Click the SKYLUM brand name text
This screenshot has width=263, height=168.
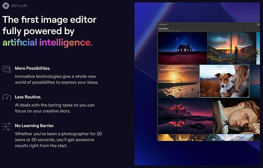(x=19, y=6)
